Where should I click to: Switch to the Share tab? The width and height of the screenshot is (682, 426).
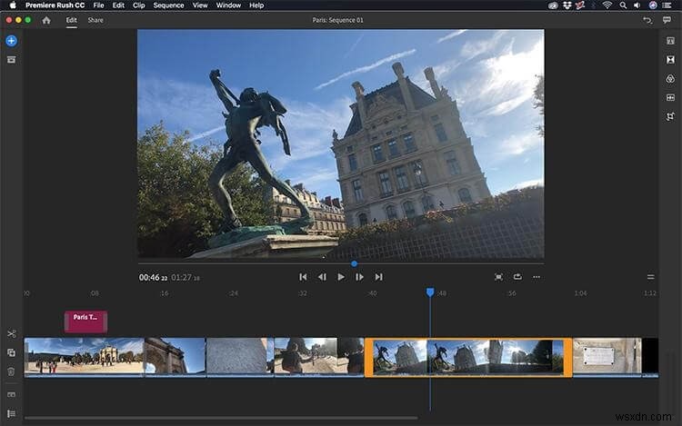(x=95, y=20)
